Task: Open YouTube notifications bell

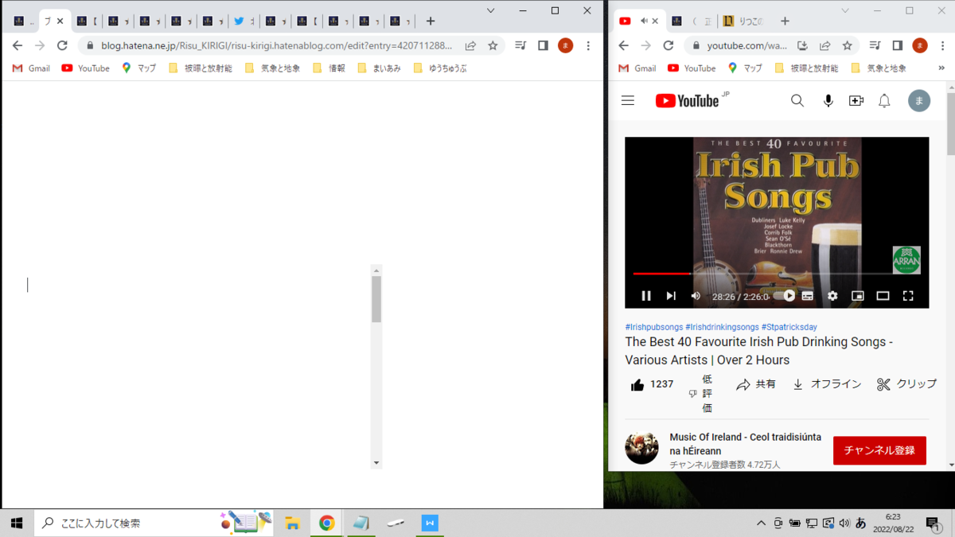Action: pos(884,101)
